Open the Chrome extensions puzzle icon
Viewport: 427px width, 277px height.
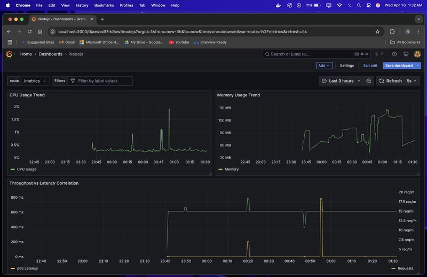pos(392,31)
